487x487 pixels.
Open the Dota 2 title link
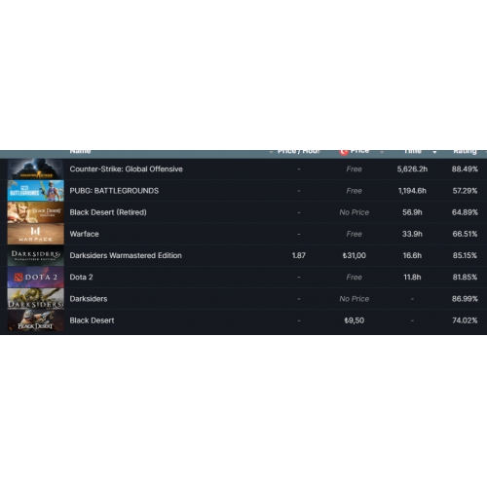[x=81, y=278]
